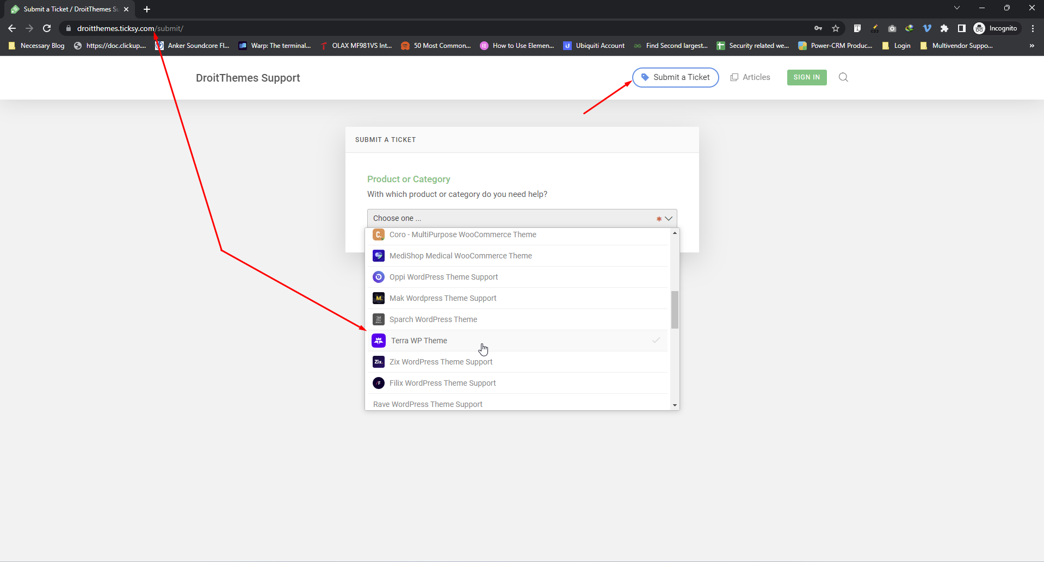Click the DroitThemes Support site title
Image resolution: width=1044 pixels, height=562 pixels.
click(x=248, y=78)
